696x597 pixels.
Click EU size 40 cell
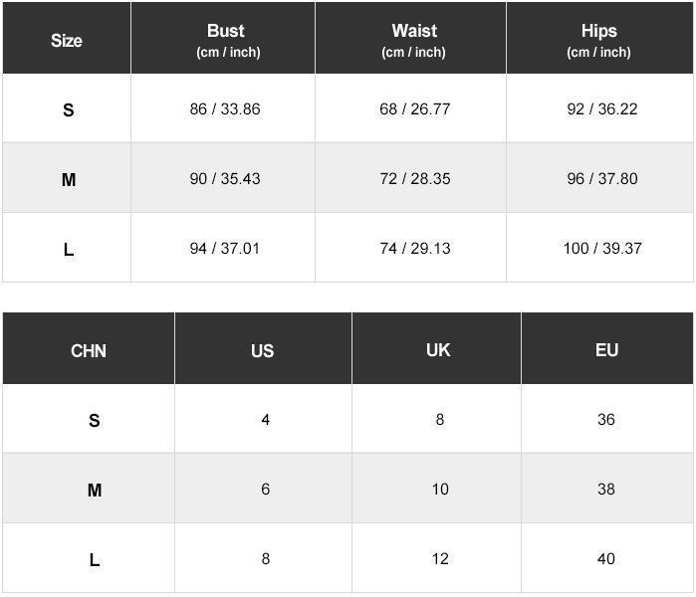pos(606,559)
